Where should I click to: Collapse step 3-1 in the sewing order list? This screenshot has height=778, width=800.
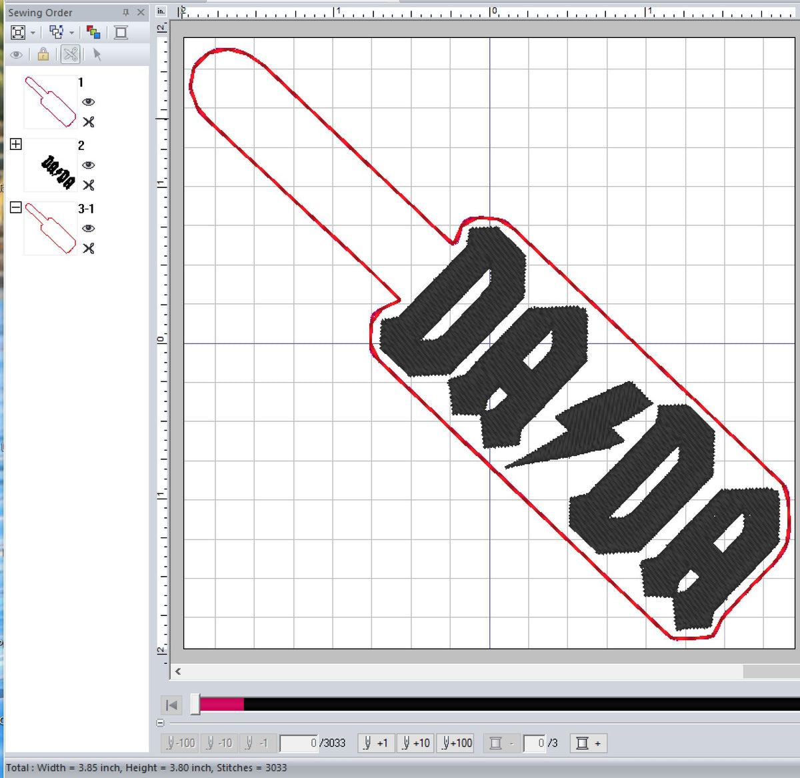pos(15,207)
